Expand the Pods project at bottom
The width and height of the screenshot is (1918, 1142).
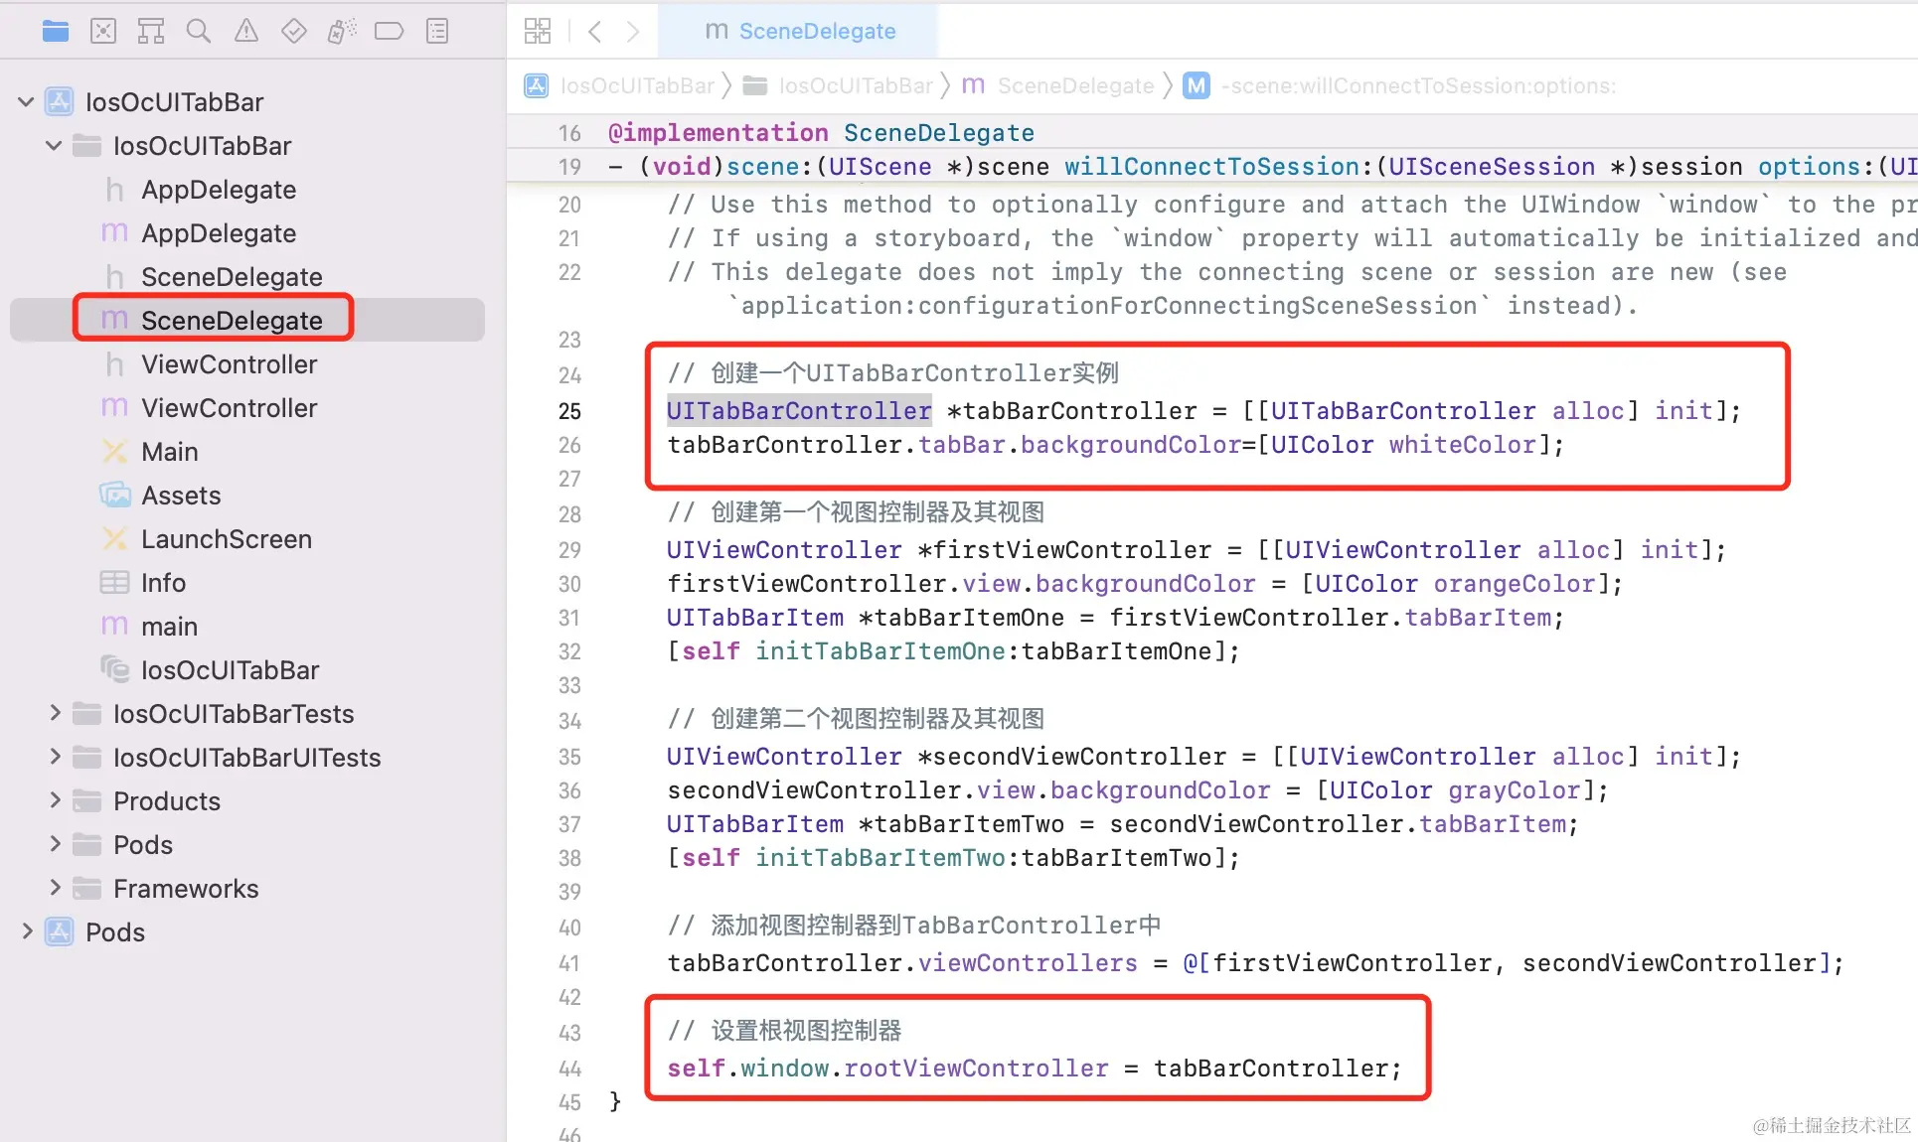tap(27, 931)
